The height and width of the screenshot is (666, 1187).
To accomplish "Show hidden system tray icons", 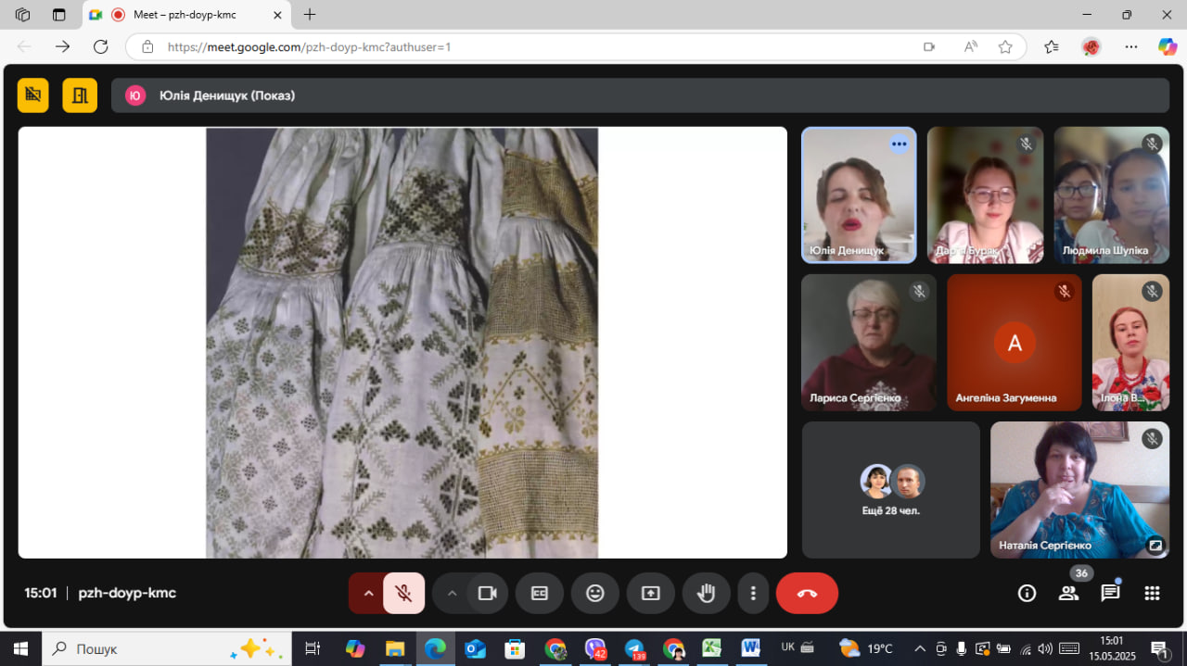I will click(920, 648).
